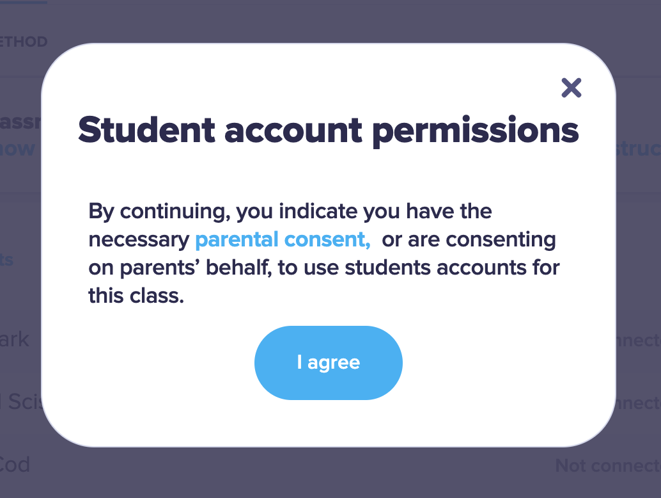Click the "By continuing, you indicate" text line

[x=290, y=211]
